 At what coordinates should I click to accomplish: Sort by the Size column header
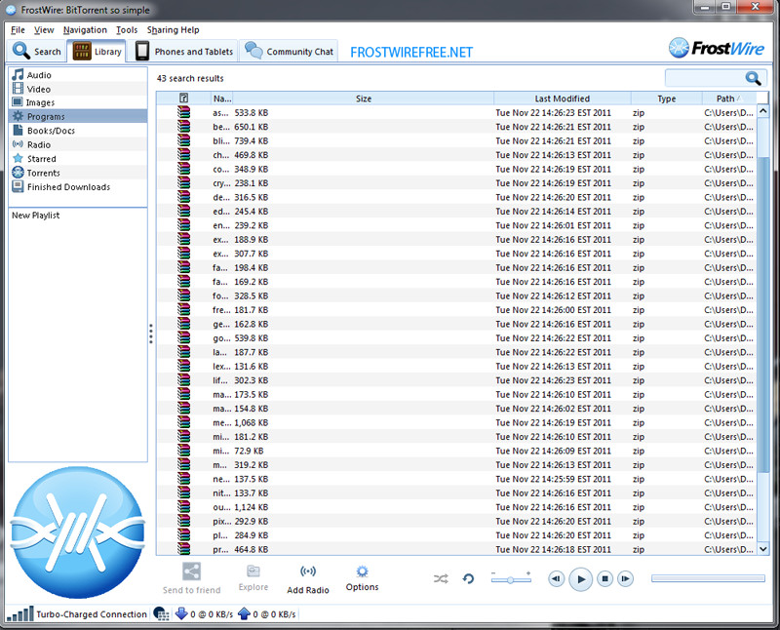pyautogui.click(x=363, y=98)
